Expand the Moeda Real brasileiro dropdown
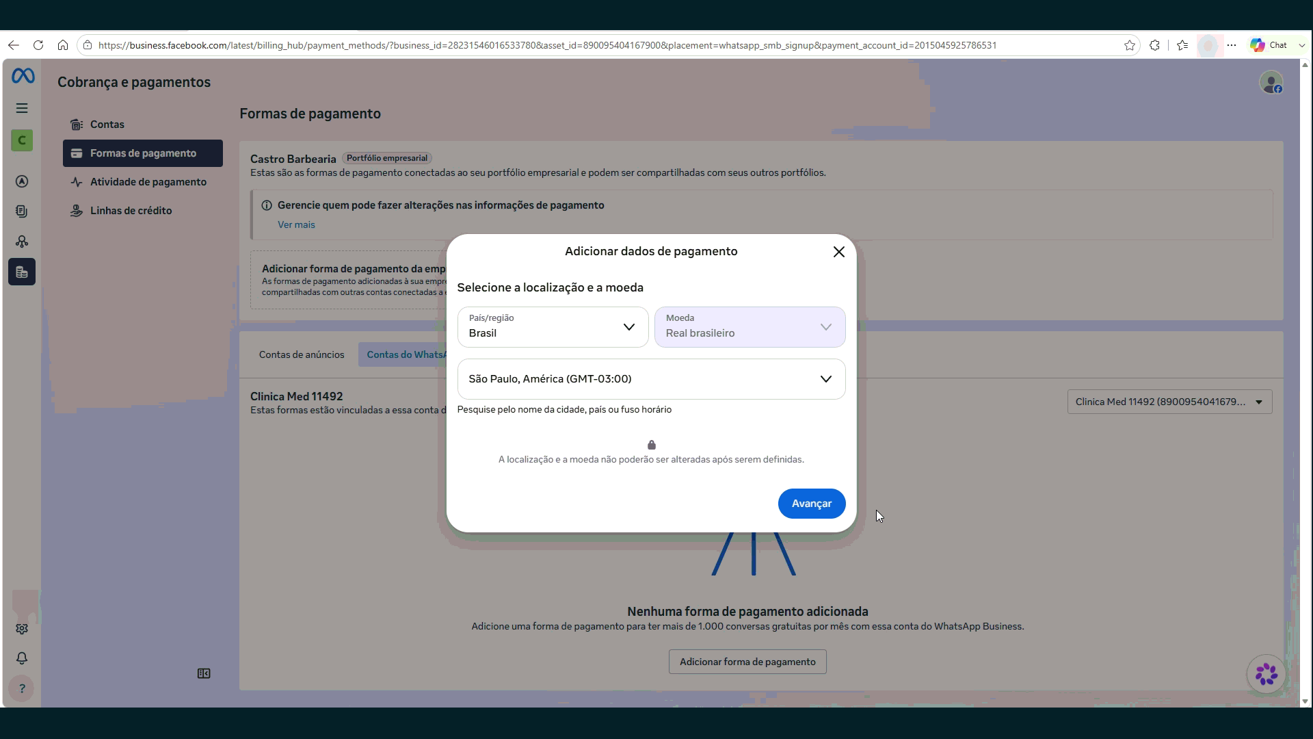Image resolution: width=1313 pixels, height=739 pixels. point(750,327)
